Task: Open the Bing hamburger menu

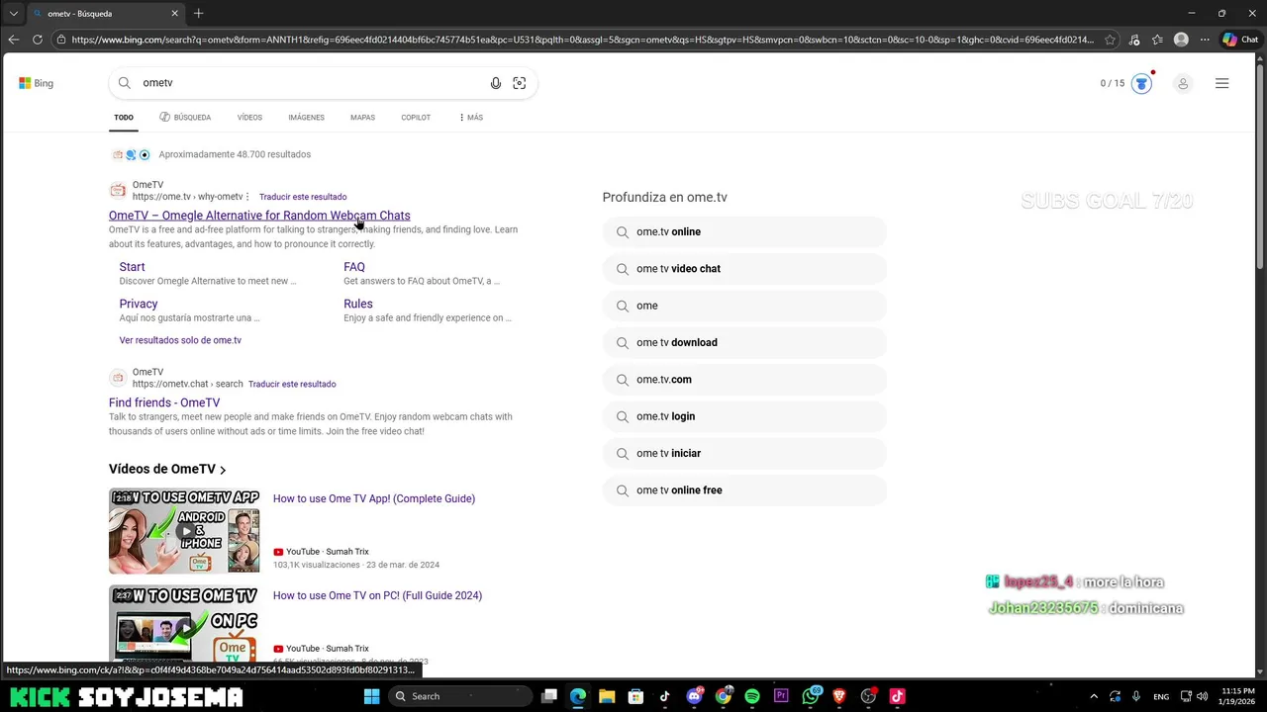Action: pyautogui.click(x=1222, y=83)
